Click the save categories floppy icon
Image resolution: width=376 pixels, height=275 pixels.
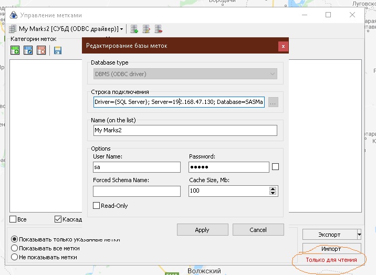coord(57,50)
